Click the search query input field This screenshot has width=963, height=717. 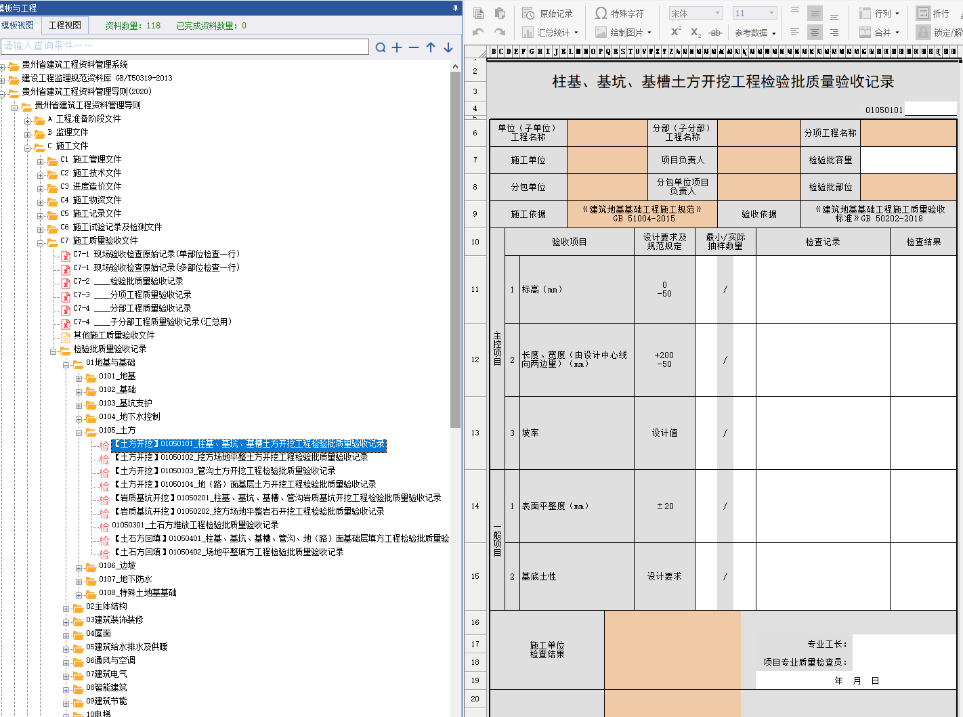(x=185, y=46)
